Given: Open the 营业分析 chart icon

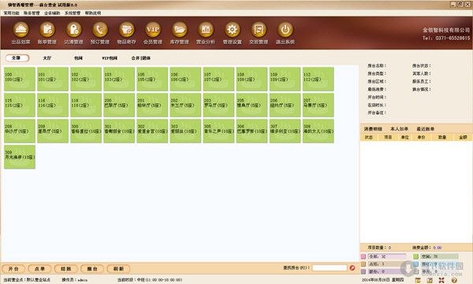Looking at the screenshot, I should 206,30.
